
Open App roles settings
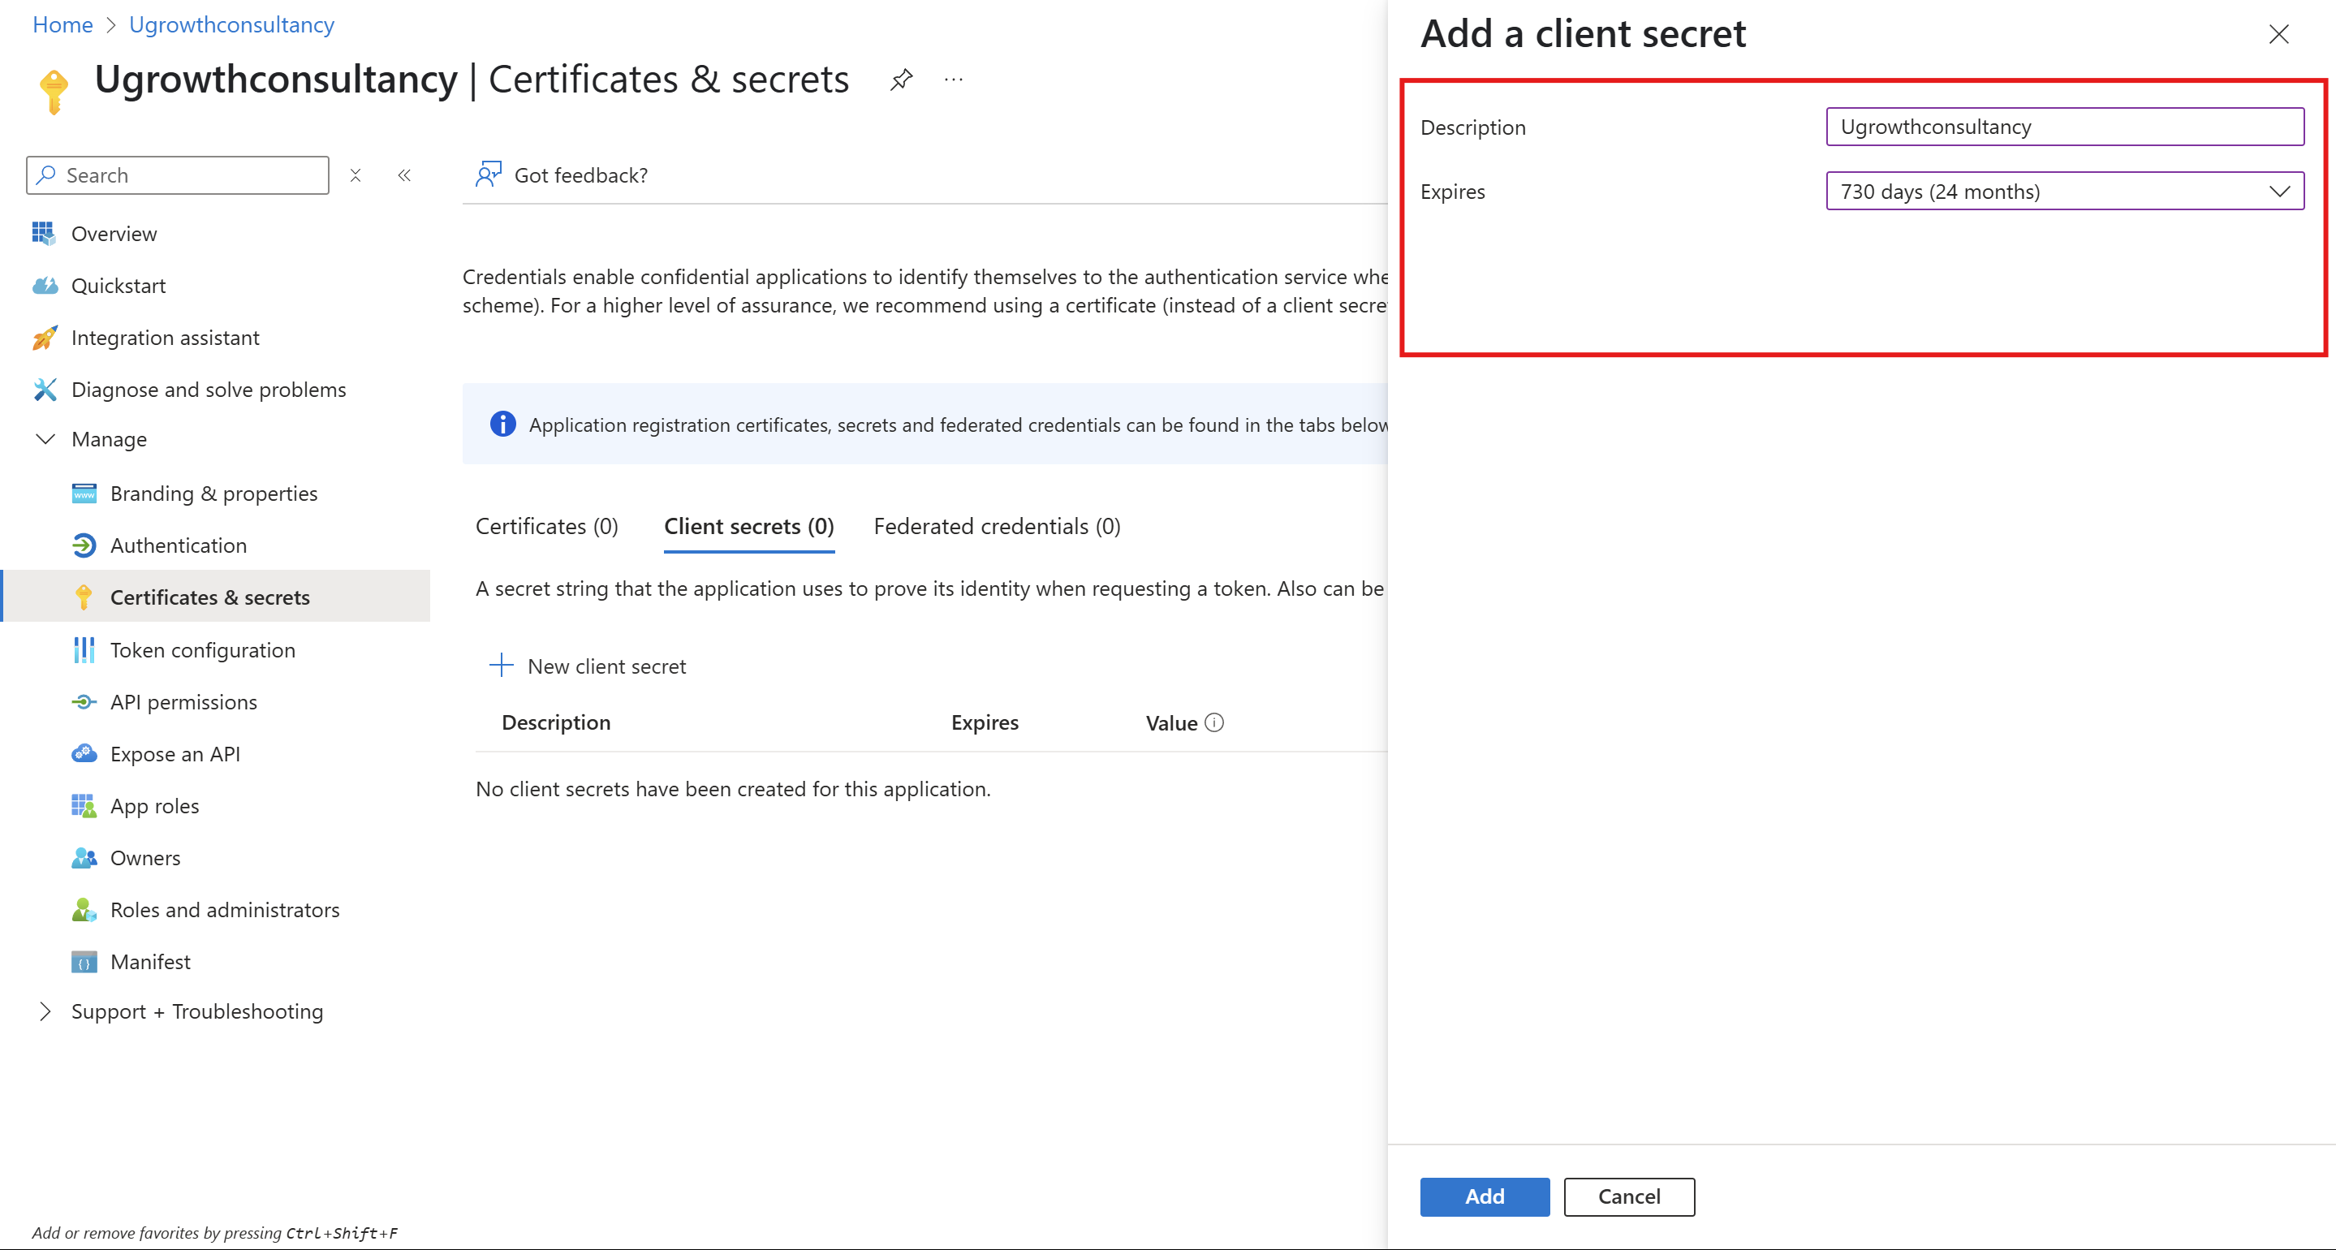pyautogui.click(x=155, y=805)
